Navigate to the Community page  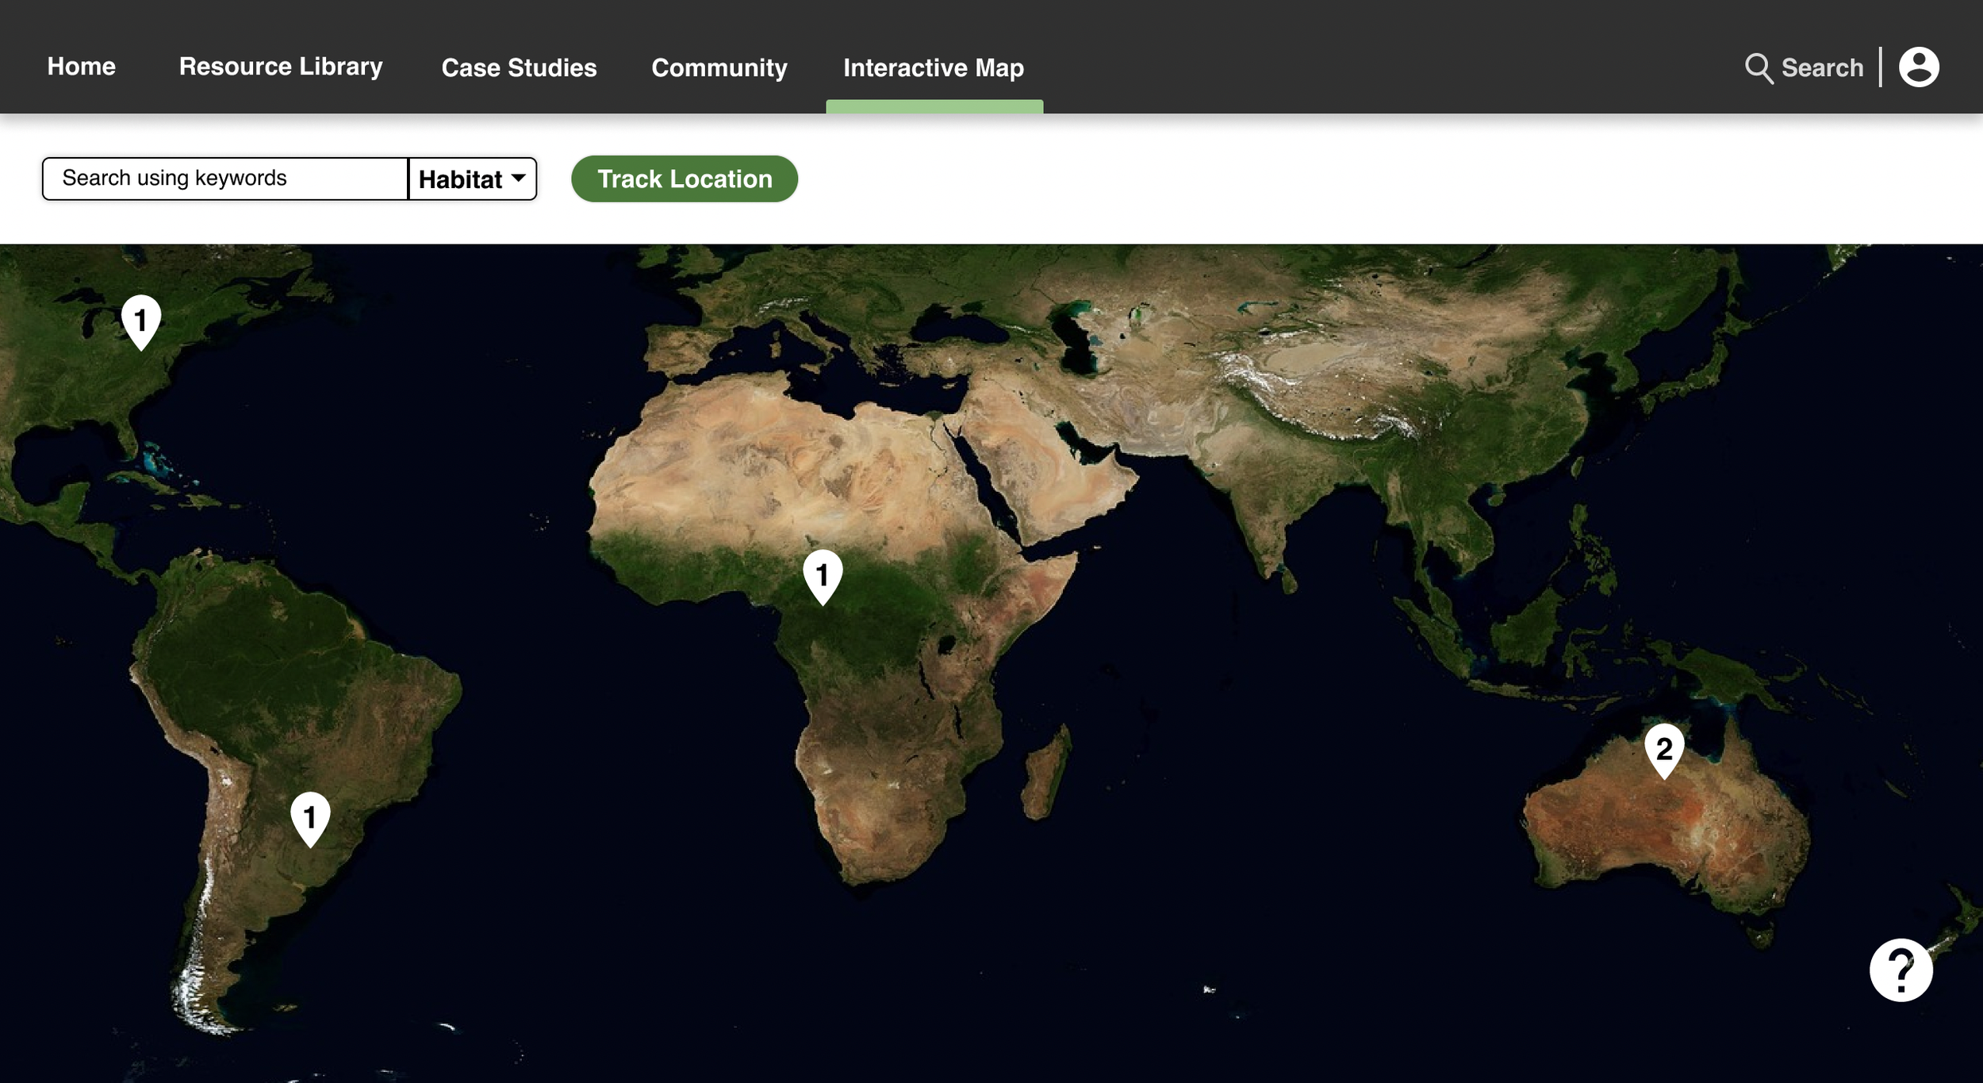click(x=719, y=67)
